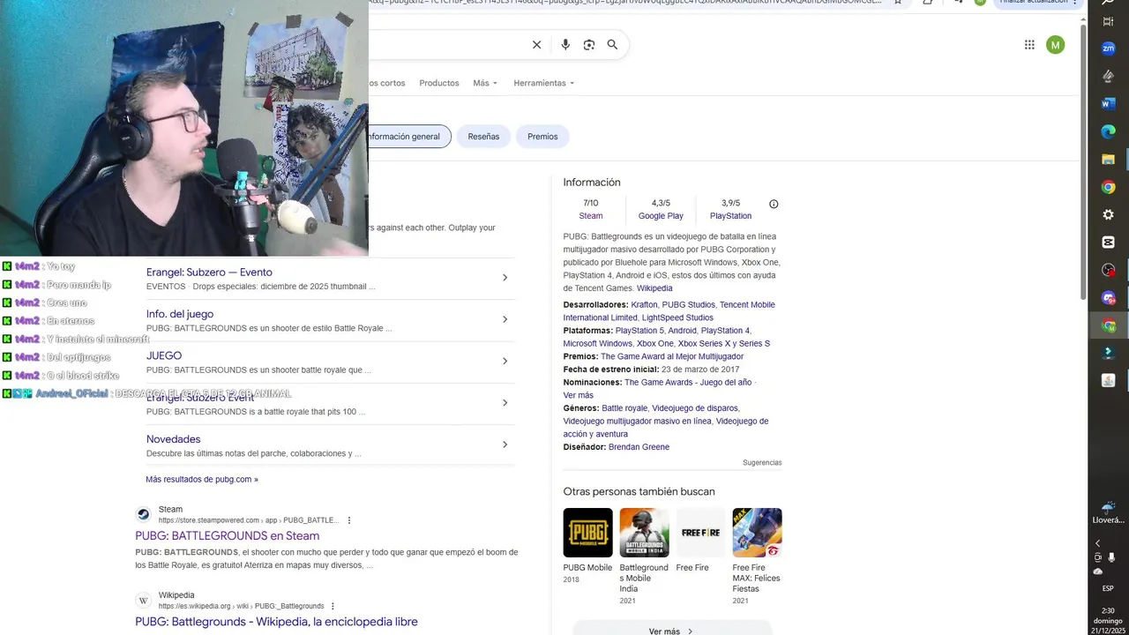
Task: Open the Steam rating link
Action: pyautogui.click(x=591, y=216)
